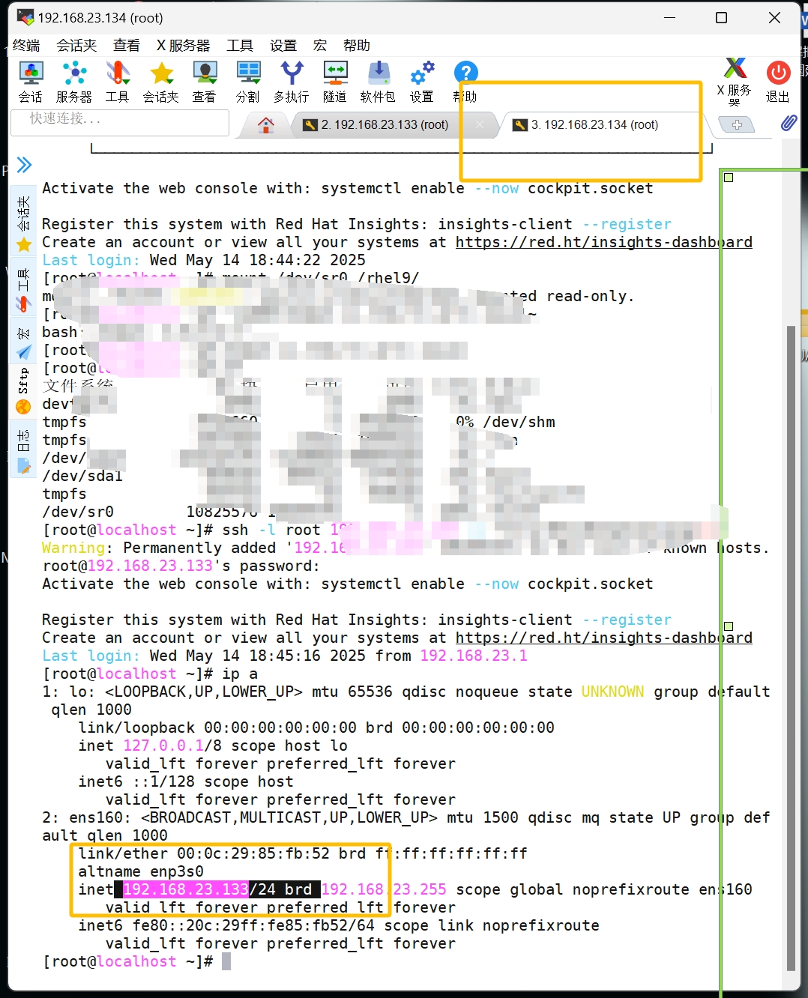Click the 快速连接 quick connect field
The height and width of the screenshot is (998, 808).
tap(120, 122)
